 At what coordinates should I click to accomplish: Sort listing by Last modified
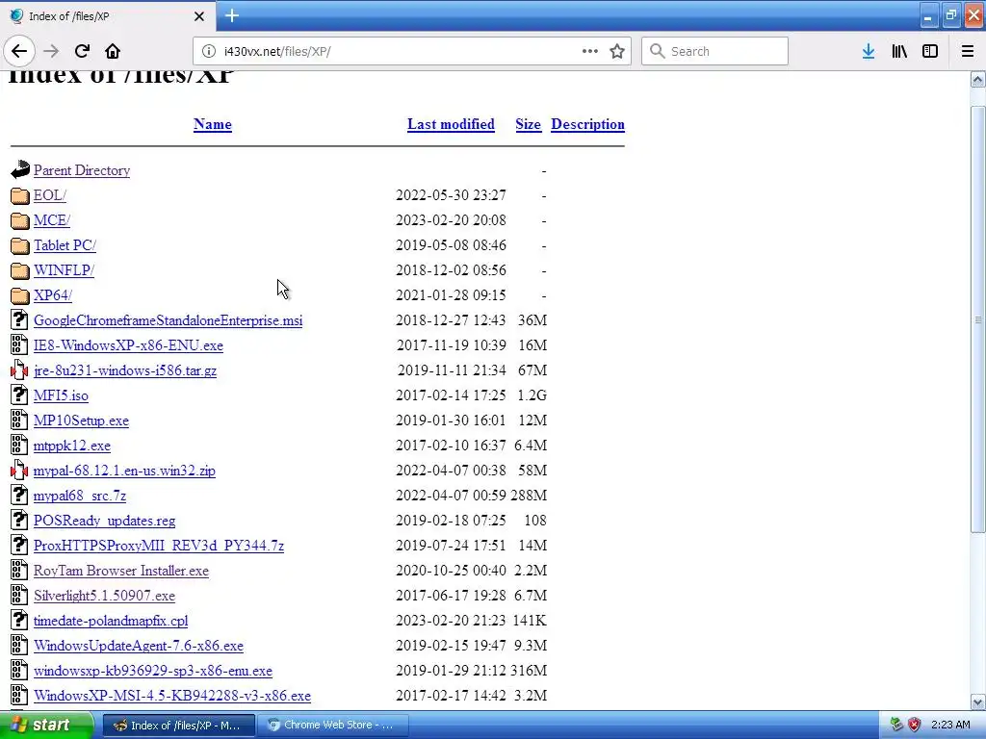[x=451, y=124]
